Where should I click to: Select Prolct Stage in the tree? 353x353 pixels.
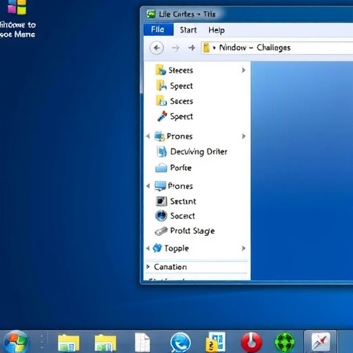(192, 231)
